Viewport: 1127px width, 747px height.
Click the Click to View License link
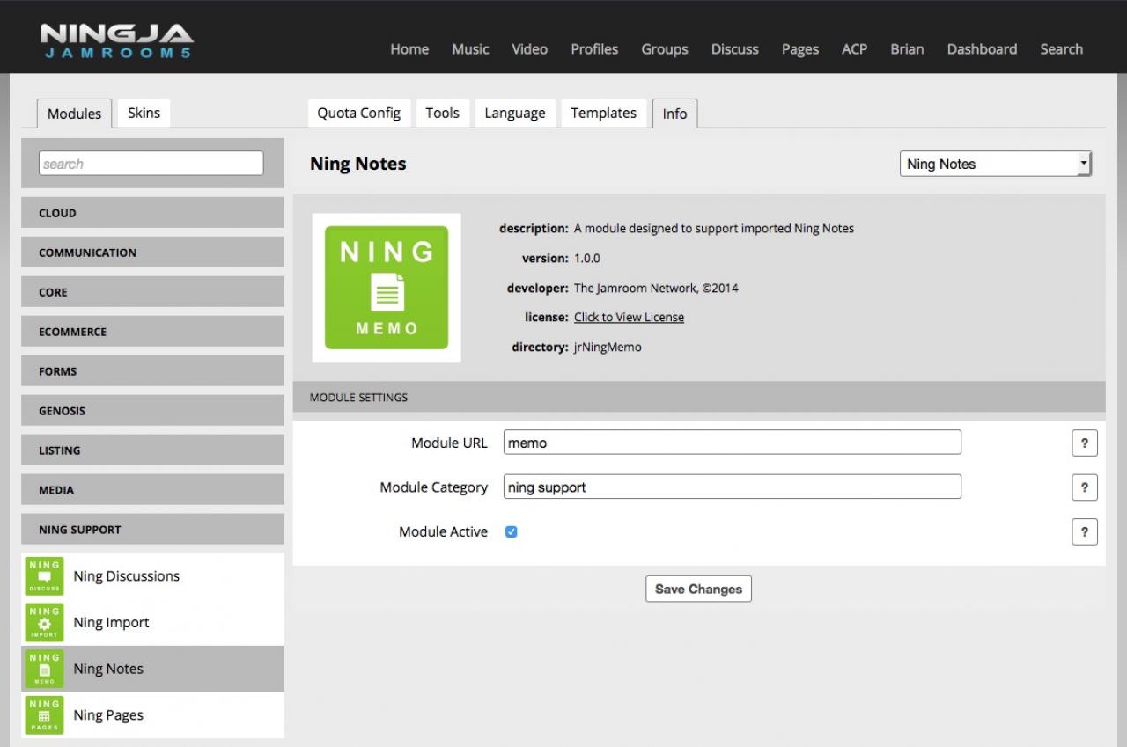click(x=629, y=317)
